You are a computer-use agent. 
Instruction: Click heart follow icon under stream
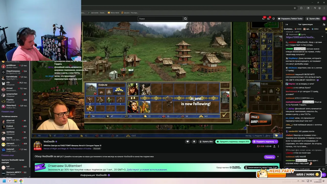[x=188, y=142]
